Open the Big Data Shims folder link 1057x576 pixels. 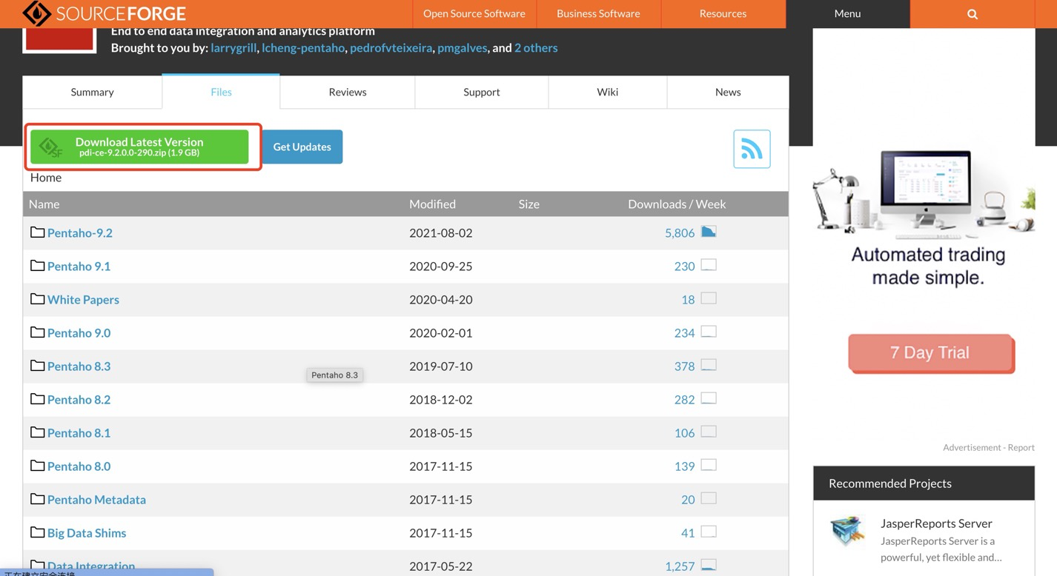(87, 532)
